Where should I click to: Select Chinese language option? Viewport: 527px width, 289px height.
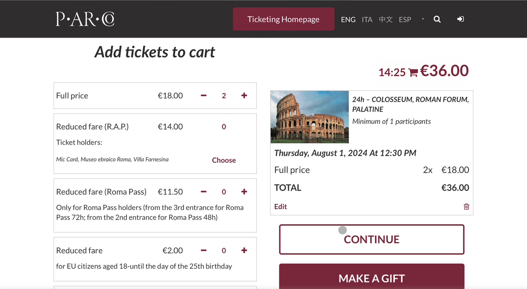(386, 19)
